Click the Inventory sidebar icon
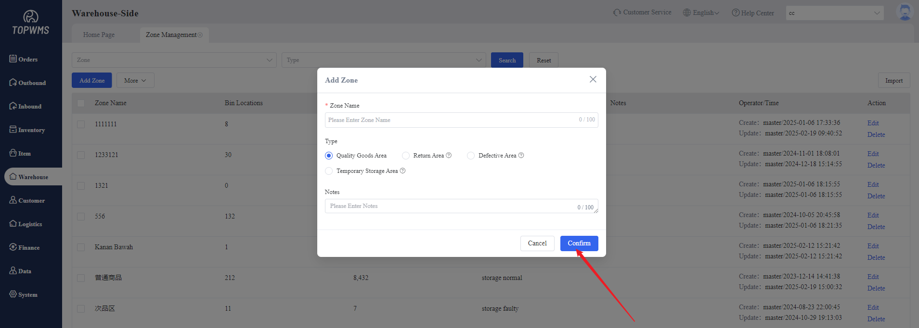 point(13,129)
